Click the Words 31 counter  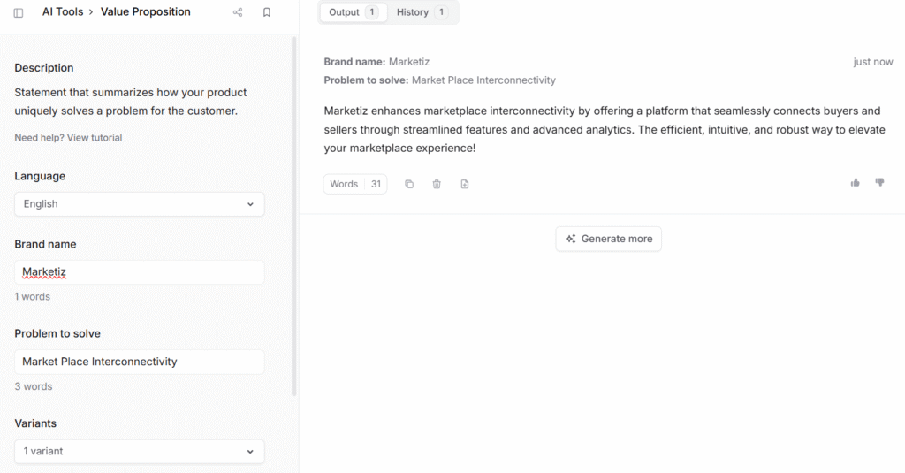(355, 184)
